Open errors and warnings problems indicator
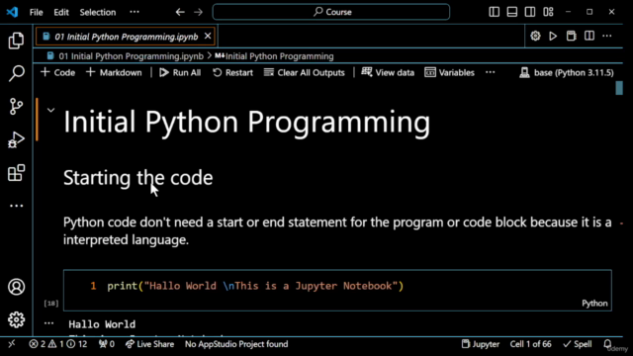Screen dimensions: 633x356 (57, 344)
